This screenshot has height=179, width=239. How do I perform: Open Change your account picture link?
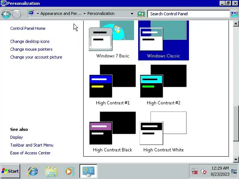click(36, 57)
